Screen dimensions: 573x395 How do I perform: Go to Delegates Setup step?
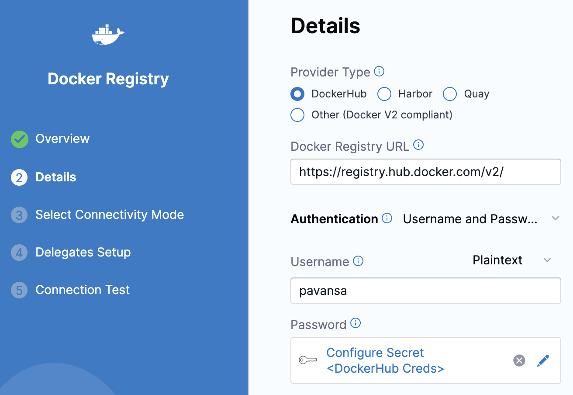click(x=83, y=253)
